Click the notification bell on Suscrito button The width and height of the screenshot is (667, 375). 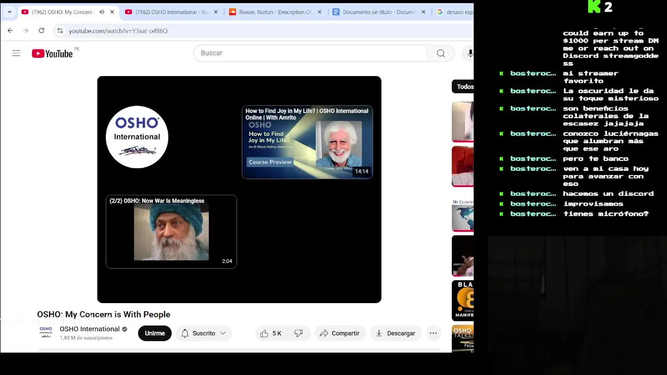coord(185,333)
